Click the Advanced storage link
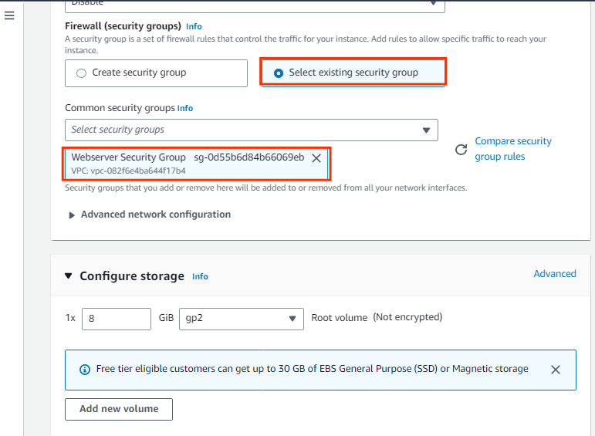This screenshot has height=436, width=595. point(555,274)
